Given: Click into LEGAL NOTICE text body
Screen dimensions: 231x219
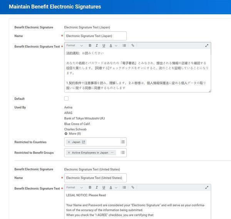Looking at the screenshot, I should coord(137,205).
